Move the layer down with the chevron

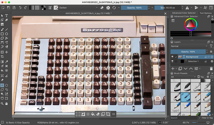tap(185, 69)
